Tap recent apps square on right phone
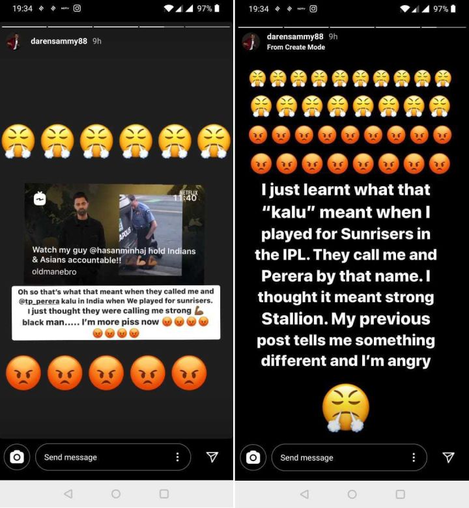This screenshot has width=469, height=508. (401, 494)
